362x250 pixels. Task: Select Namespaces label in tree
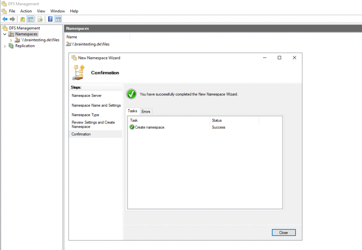[26, 34]
